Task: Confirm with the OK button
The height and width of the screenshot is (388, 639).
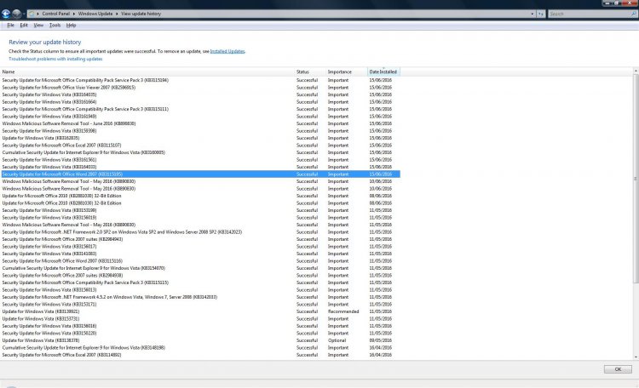Action: (618, 369)
